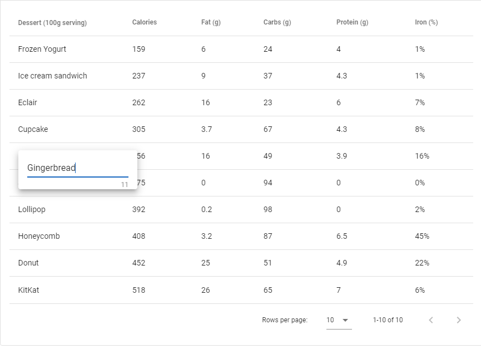This screenshot has height=349, width=481.
Task: Edit the Frozen Yogurt name cell
Action: (42, 49)
